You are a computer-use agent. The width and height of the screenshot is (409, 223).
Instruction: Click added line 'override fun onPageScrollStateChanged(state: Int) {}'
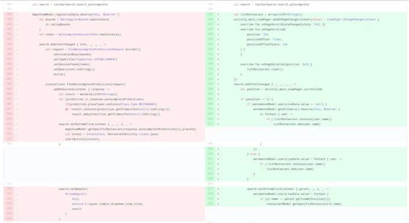[x=283, y=25]
